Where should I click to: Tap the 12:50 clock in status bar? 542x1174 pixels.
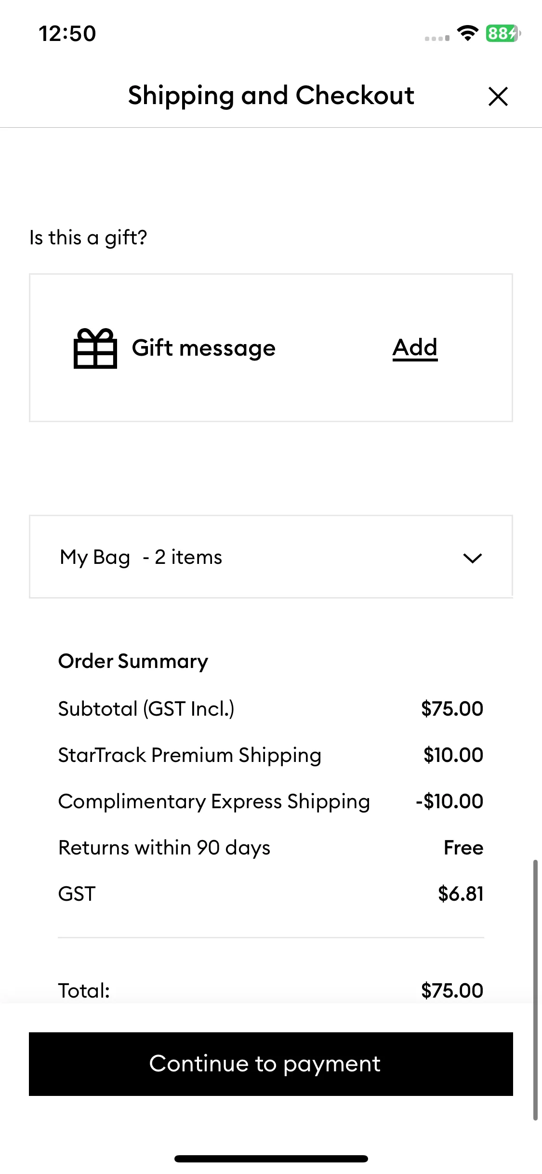(x=67, y=34)
